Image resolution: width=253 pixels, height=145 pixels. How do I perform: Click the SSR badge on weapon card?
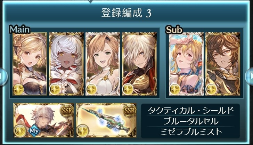click(x=129, y=110)
